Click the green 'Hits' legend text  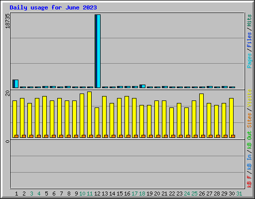click(250, 20)
